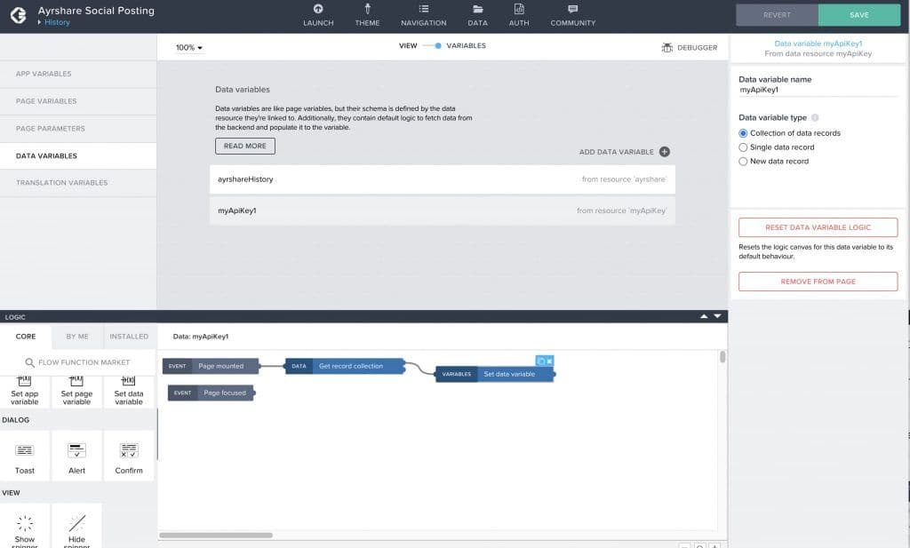Image resolution: width=910 pixels, height=548 pixels.
Task: Select the Confirm dialog flow function
Action: click(x=129, y=456)
